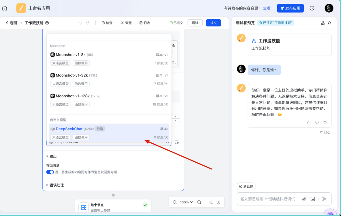Send the chat message
Image resolution: width=341 pixels, height=216 pixels.
click(324, 199)
